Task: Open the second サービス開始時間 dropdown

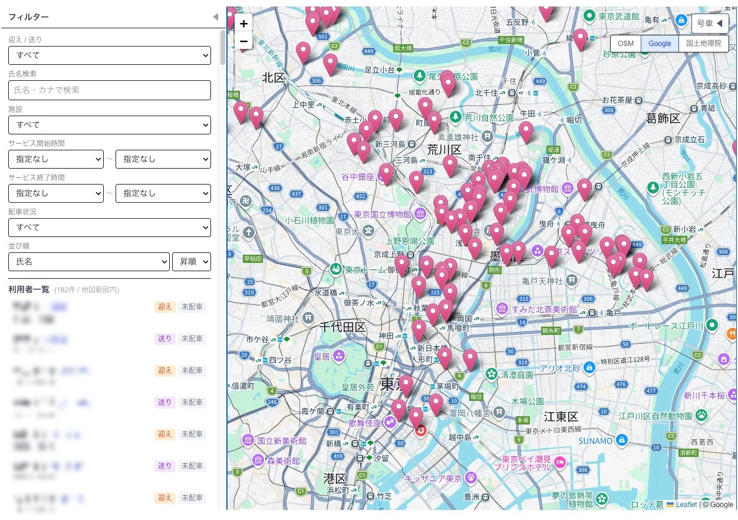Action: click(163, 159)
